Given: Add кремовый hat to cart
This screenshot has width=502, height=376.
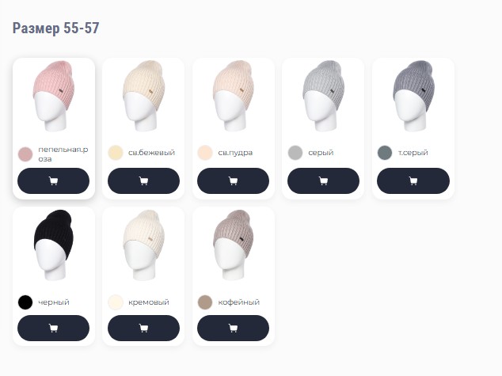Looking at the screenshot, I should click(x=144, y=328).
